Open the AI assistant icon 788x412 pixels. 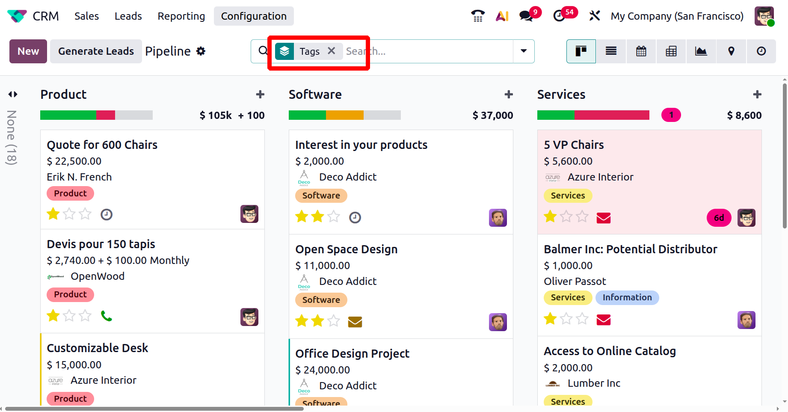(x=502, y=16)
